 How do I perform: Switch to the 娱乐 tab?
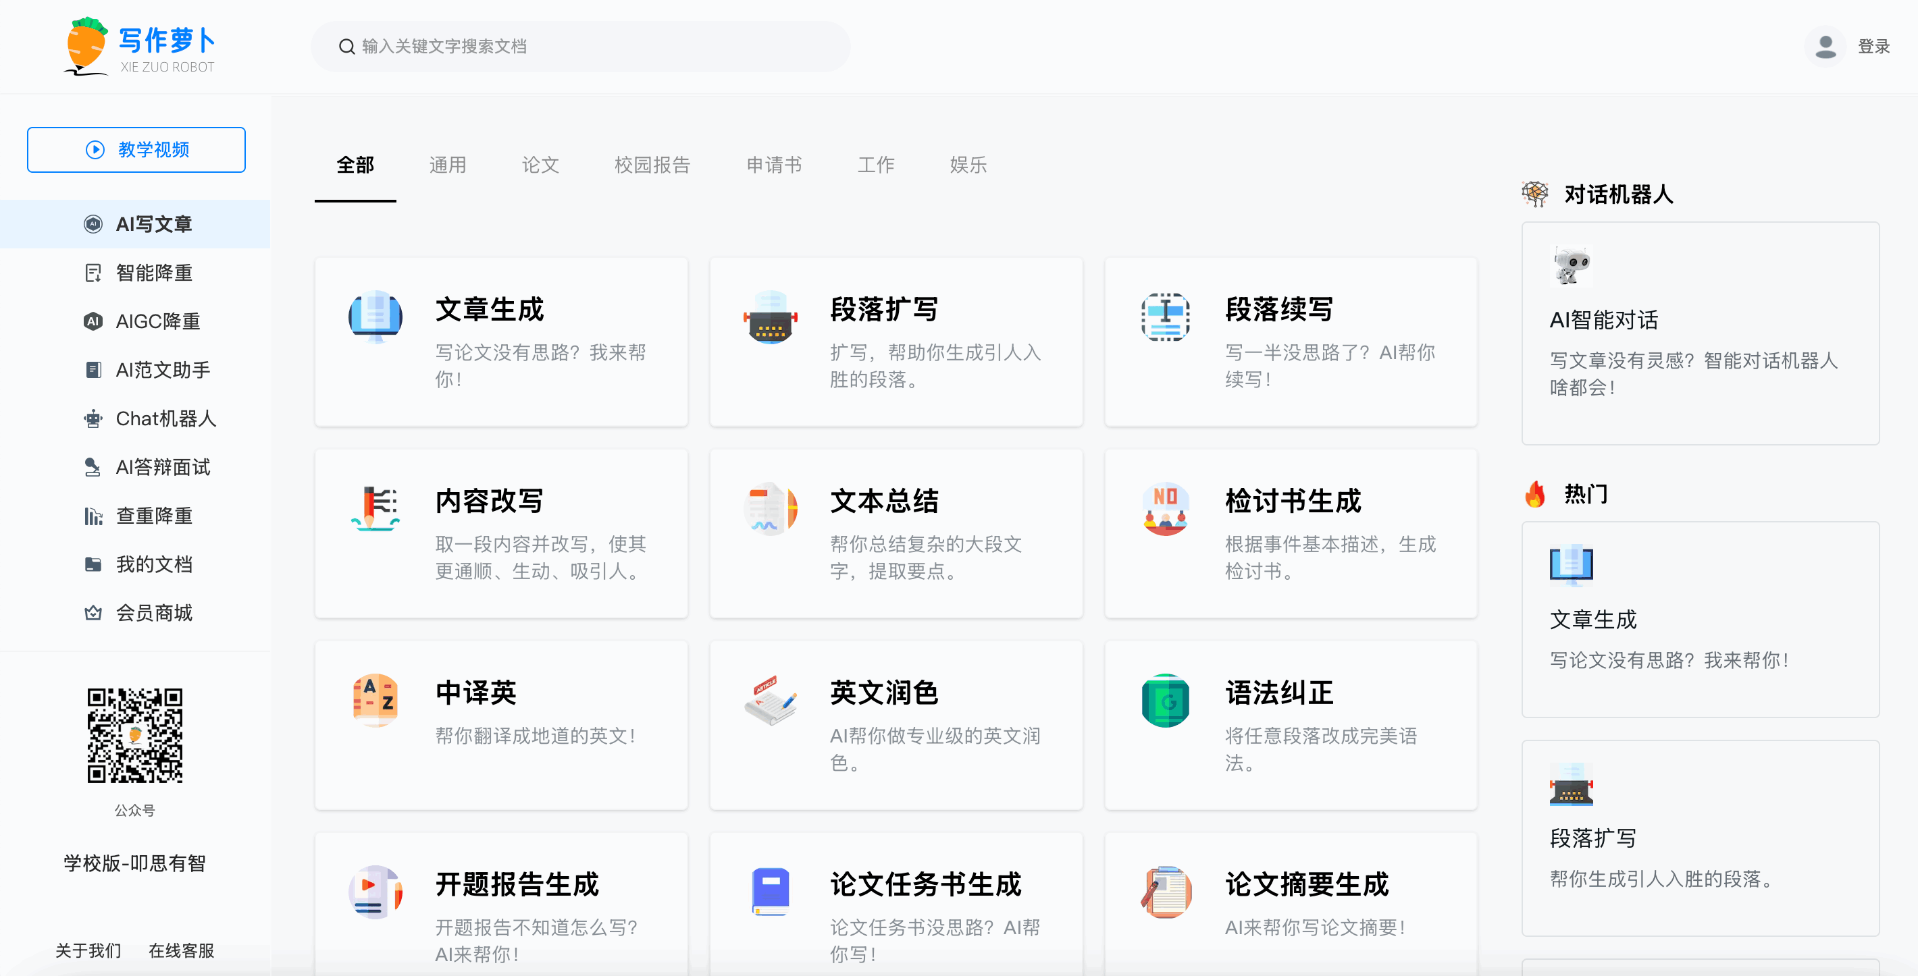pyautogui.click(x=968, y=165)
